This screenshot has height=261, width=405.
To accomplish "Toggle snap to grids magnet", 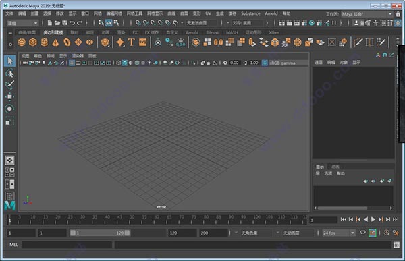I will (138, 23).
